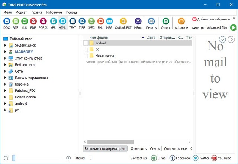
Task: Open the Избранное menu
Action: click(x=54, y=12)
